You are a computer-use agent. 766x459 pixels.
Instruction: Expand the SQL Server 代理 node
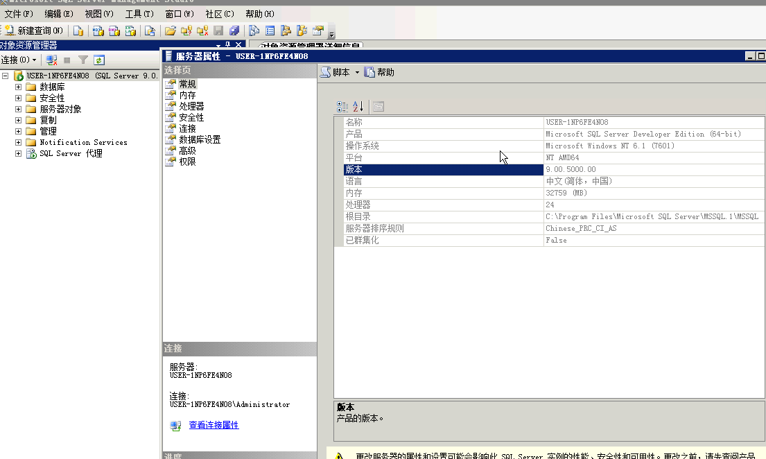(x=17, y=153)
